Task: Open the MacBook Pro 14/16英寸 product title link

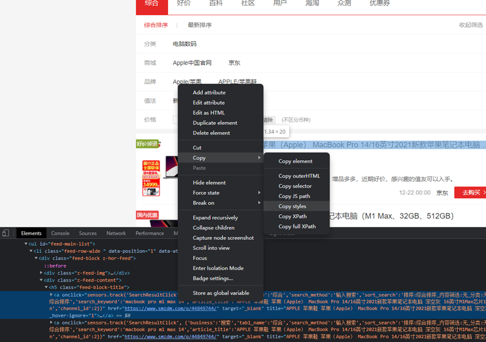Action: pyautogui.click(x=374, y=145)
